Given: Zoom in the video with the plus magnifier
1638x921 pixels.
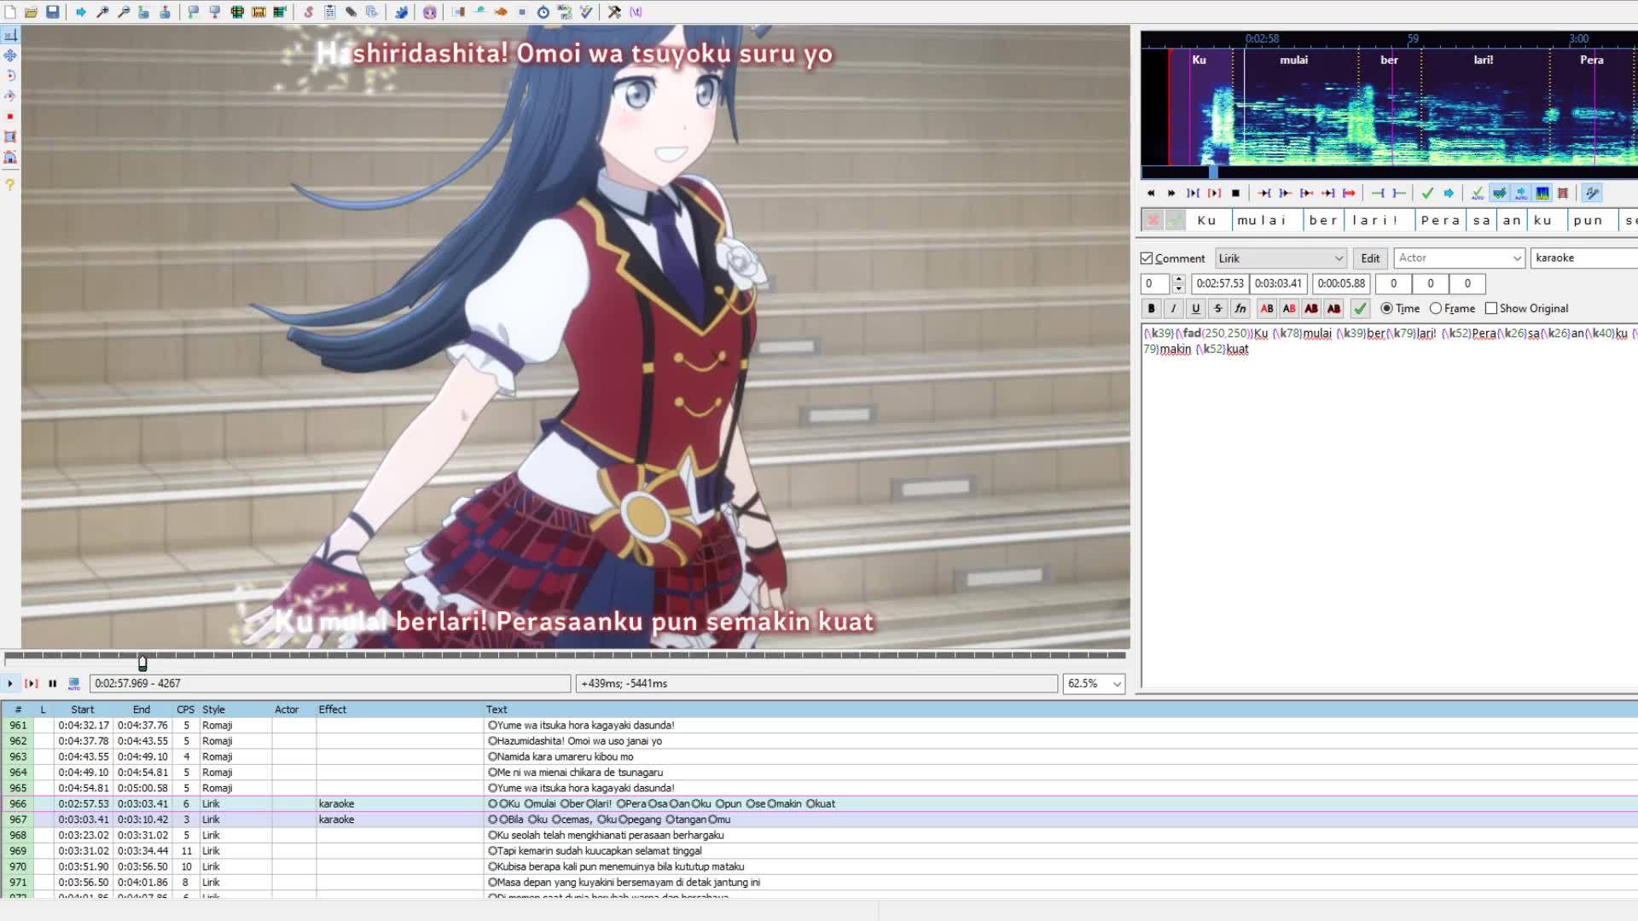Looking at the screenshot, I should 102,12.
